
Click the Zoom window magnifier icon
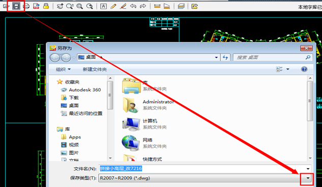coord(79,6)
